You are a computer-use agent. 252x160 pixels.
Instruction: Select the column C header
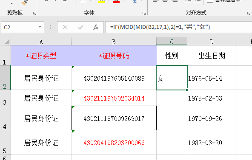172,42
